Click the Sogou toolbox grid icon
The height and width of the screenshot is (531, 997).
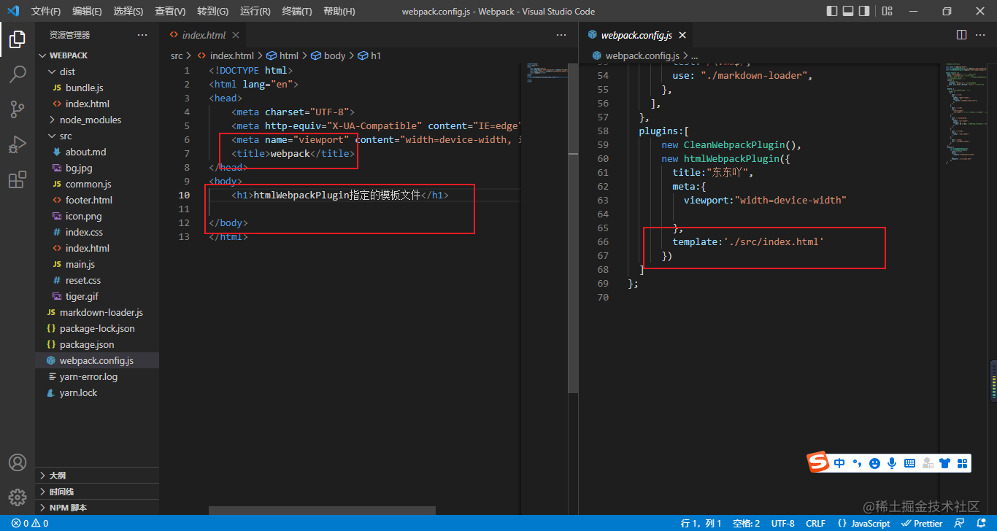coord(962,463)
